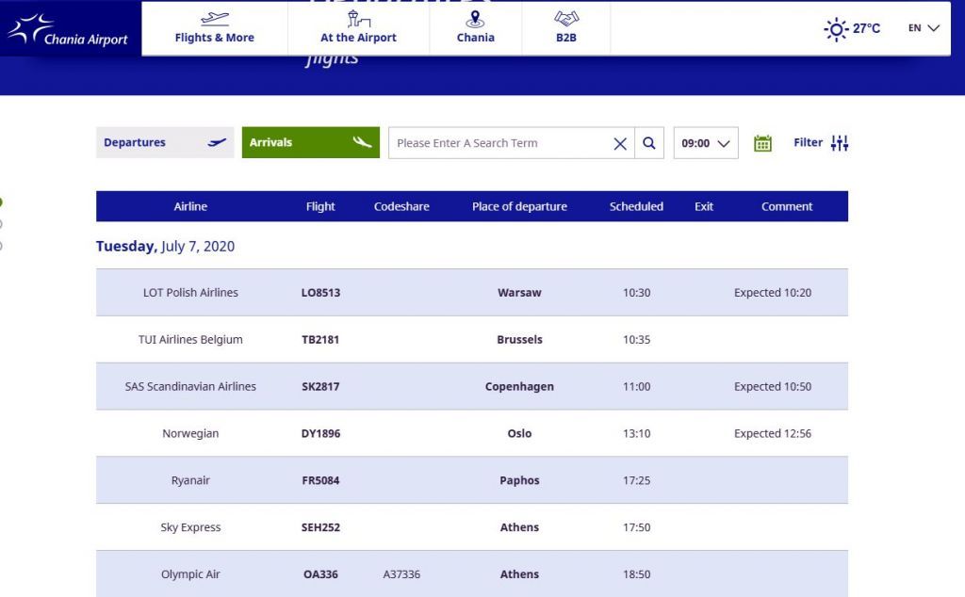
Task: Select the Arrivals tab
Action: 311,142
